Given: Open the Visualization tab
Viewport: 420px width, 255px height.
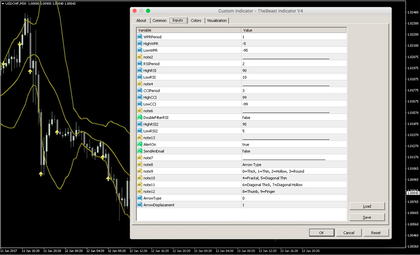Looking at the screenshot, I should [x=217, y=21].
